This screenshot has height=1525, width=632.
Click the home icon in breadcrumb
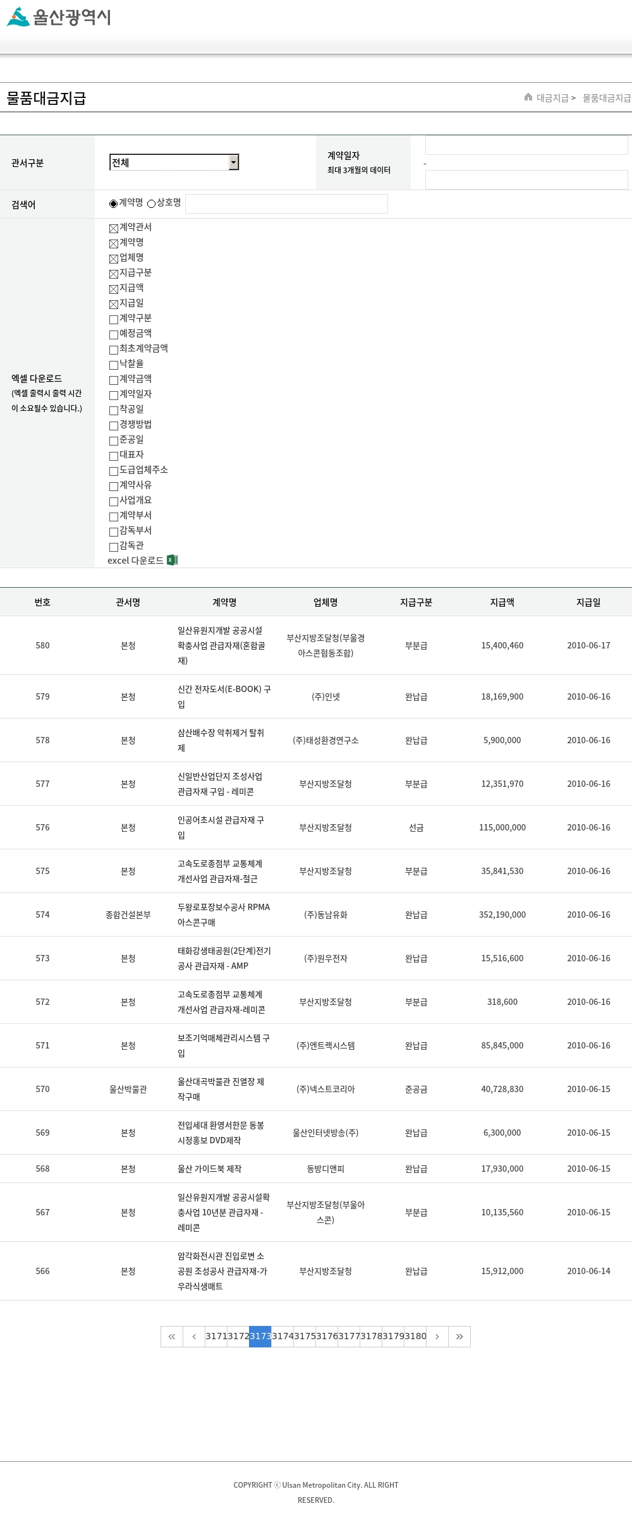[x=528, y=97]
